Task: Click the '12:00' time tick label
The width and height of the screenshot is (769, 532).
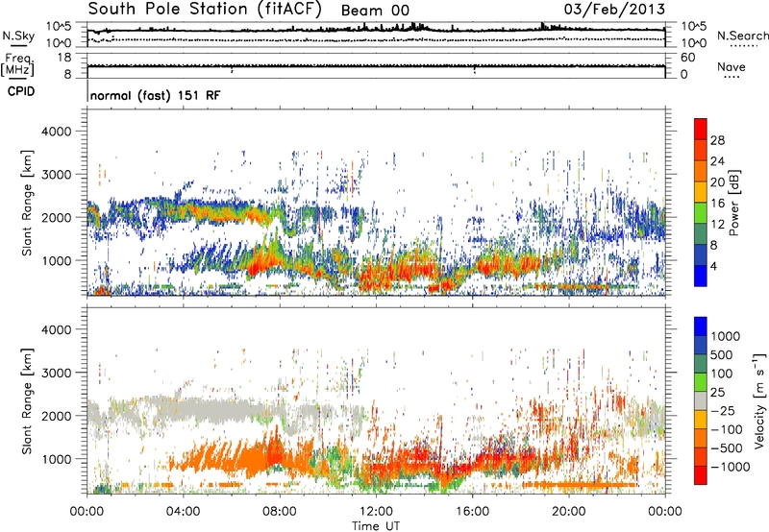Action: click(376, 512)
